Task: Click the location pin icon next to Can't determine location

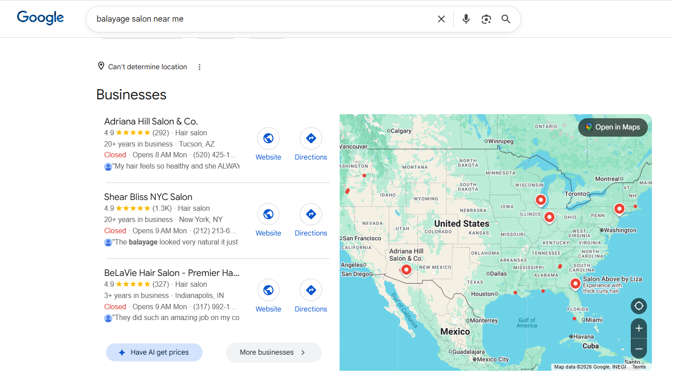Action: [x=101, y=66]
